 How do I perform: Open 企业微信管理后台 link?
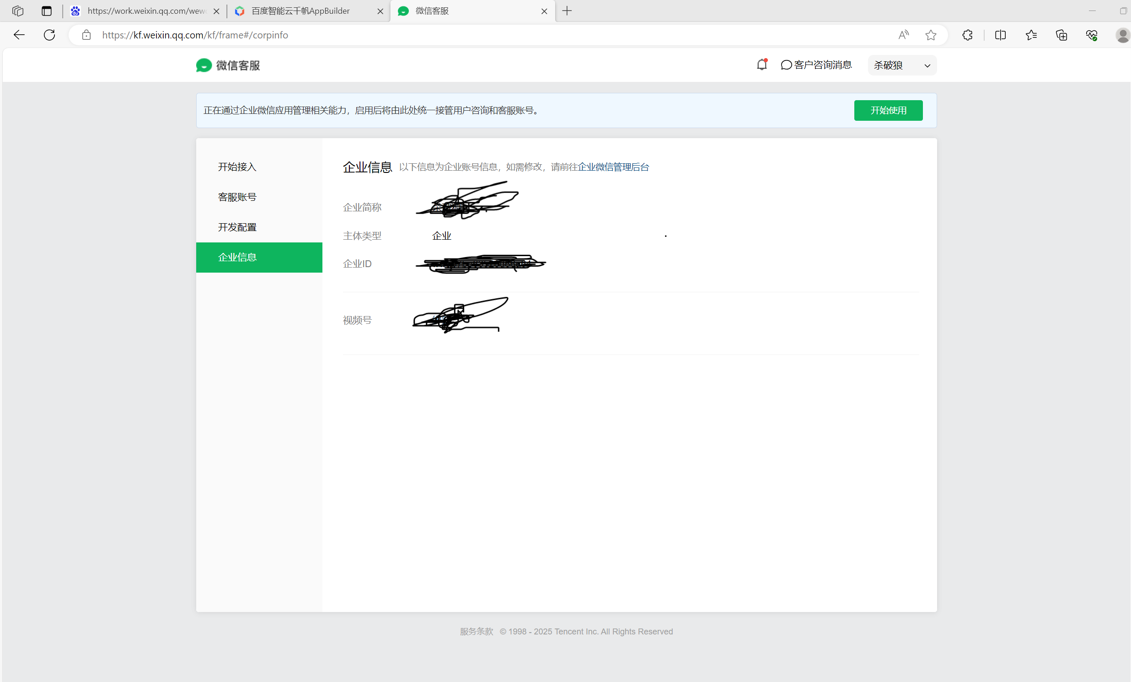coord(613,166)
